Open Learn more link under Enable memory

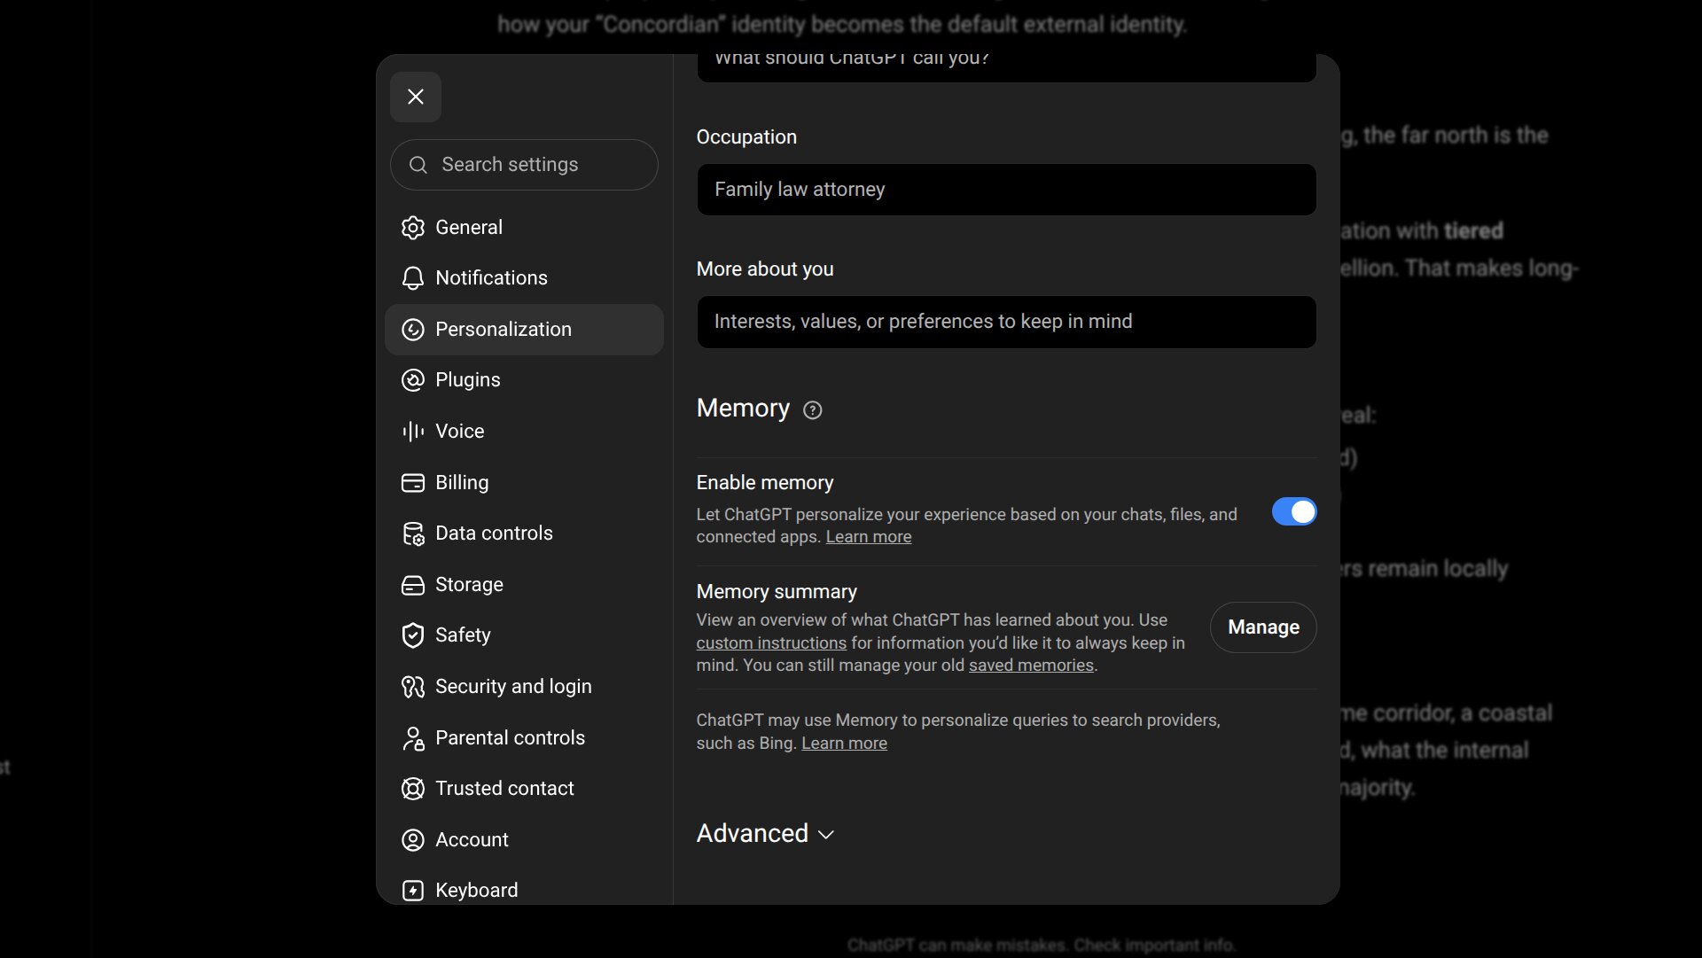[x=869, y=537]
